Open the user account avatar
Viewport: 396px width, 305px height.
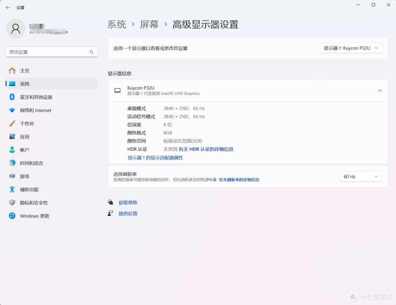click(16, 29)
